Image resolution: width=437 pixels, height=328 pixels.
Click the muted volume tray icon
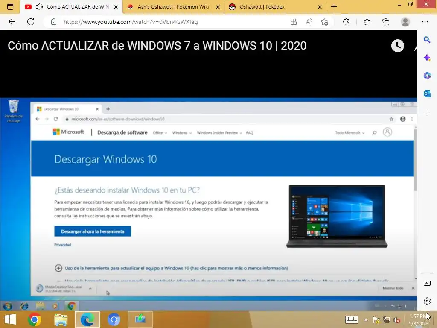tap(397, 320)
